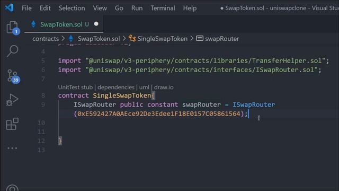Click line number 10 in the gutter
This screenshot has width=339, height=191.
(x=41, y=123)
